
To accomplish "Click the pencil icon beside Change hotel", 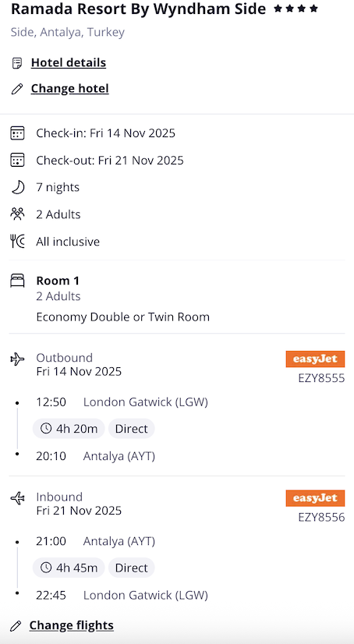I will click(x=17, y=89).
